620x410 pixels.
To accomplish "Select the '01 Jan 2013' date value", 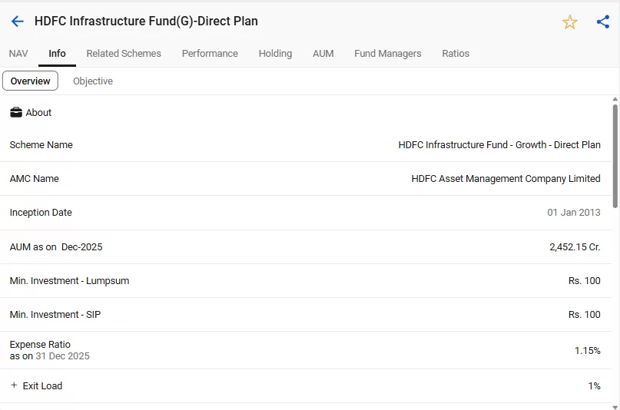I will [x=574, y=213].
